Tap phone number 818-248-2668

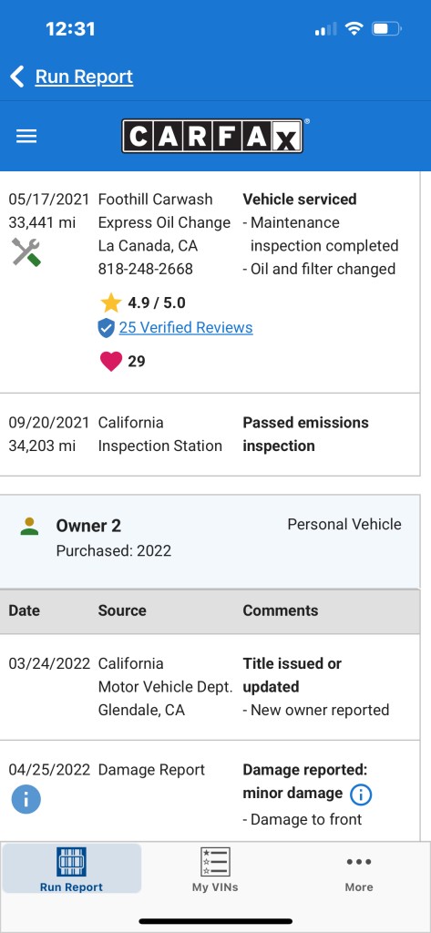(145, 269)
